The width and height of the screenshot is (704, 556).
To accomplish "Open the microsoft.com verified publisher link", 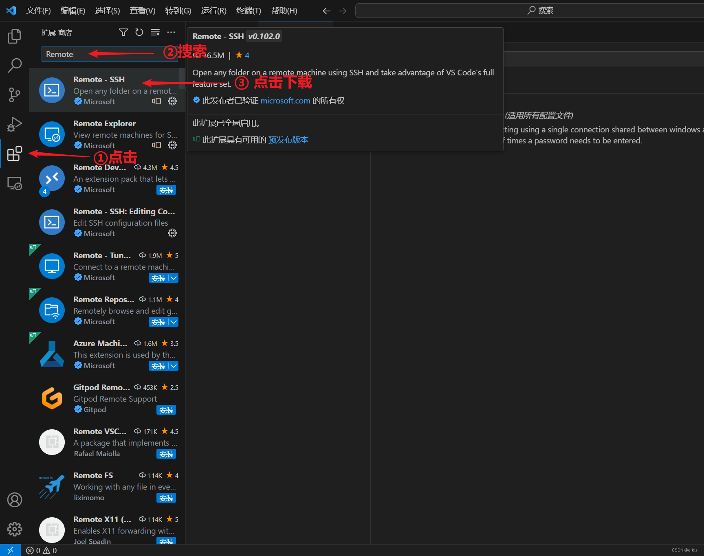I will [285, 101].
